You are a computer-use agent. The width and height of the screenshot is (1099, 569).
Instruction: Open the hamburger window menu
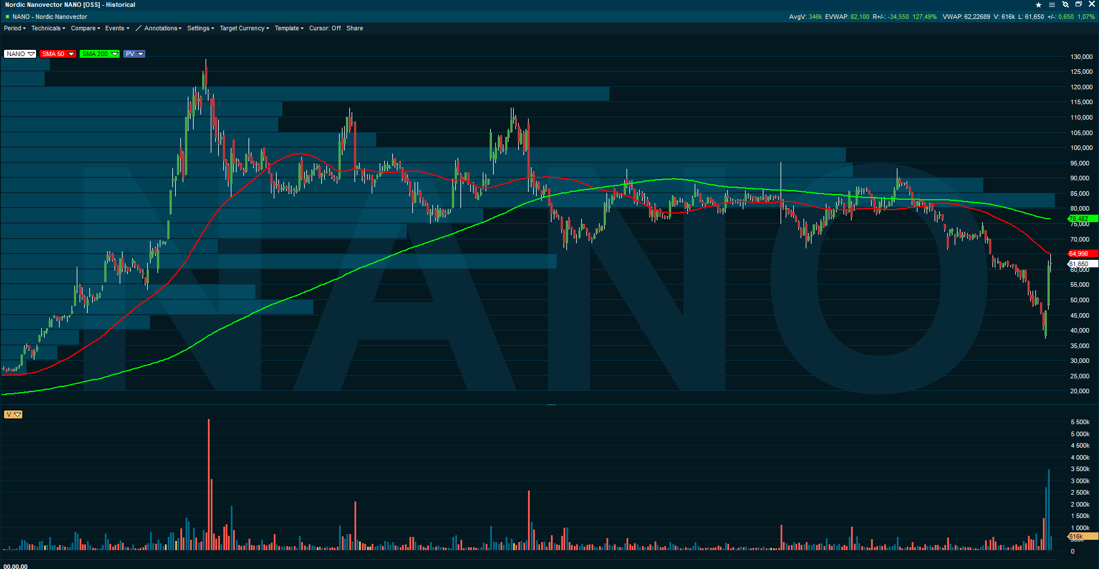click(x=1052, y=5)
